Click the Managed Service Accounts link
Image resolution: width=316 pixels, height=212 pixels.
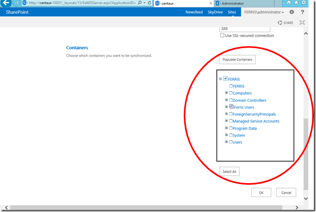256,121
